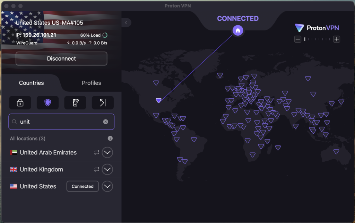The image size is (355, 223).
Task: Zoom out the map with minus
Action: pos(298,39)
